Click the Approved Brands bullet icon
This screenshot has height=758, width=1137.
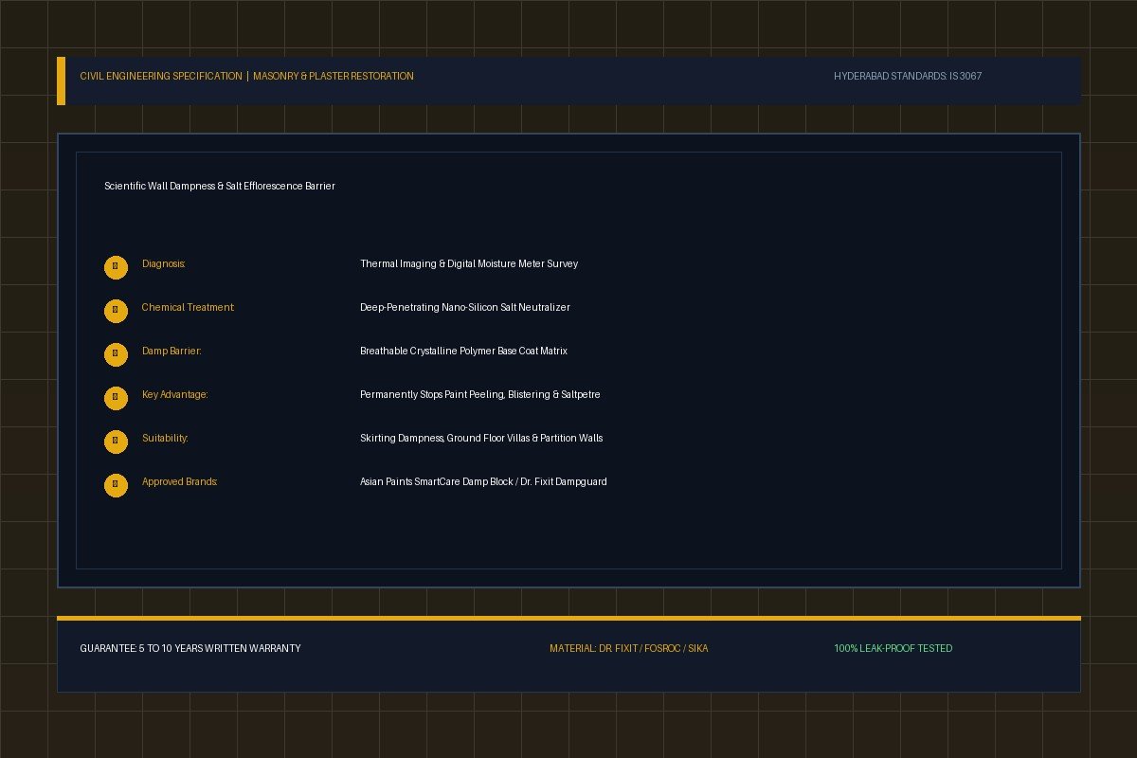116,485
